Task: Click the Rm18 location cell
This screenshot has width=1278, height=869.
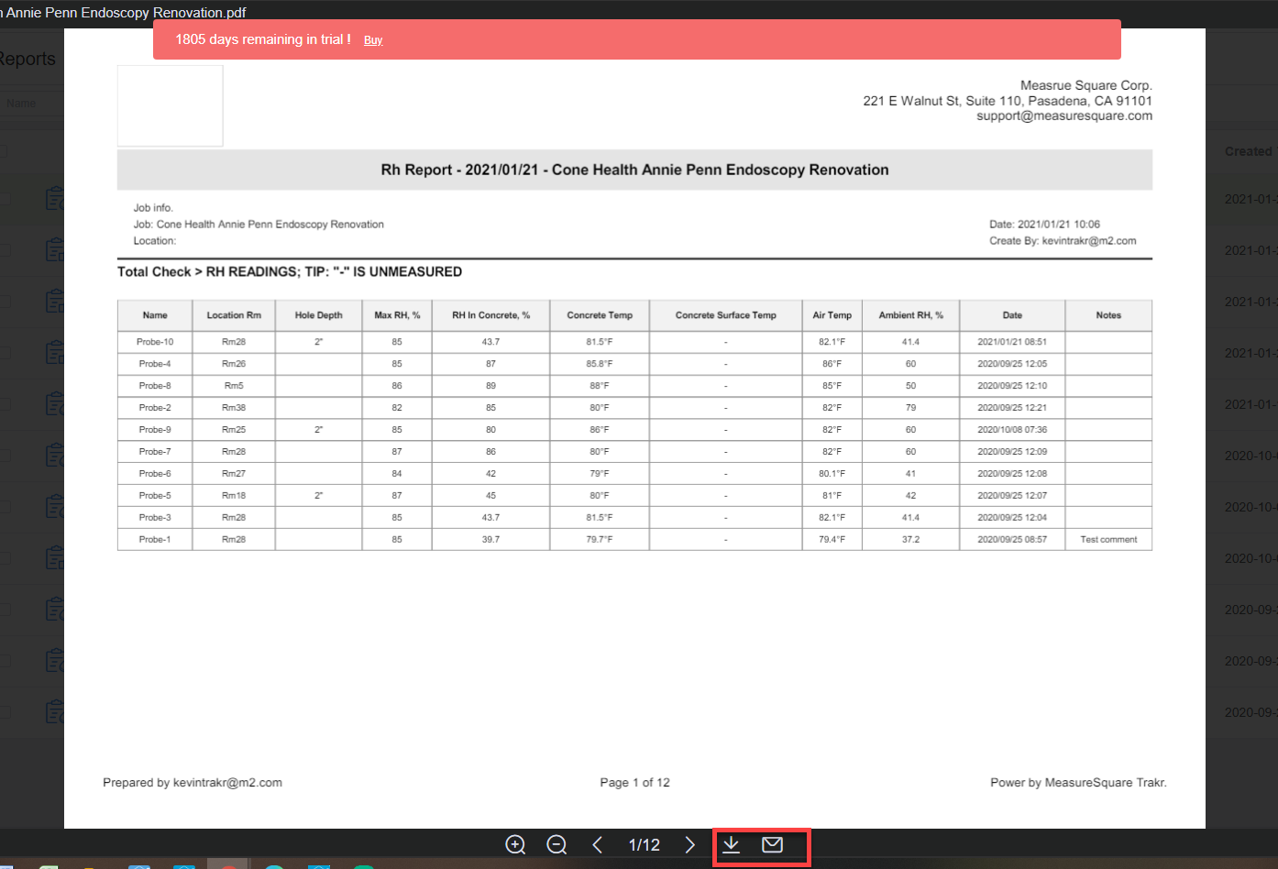Action: pyautogui.click(x=234, y=496)
